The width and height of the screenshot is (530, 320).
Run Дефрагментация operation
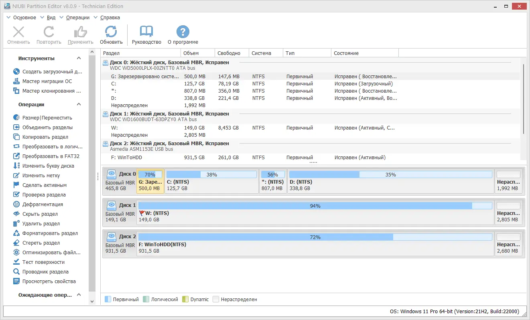(38, 205)
